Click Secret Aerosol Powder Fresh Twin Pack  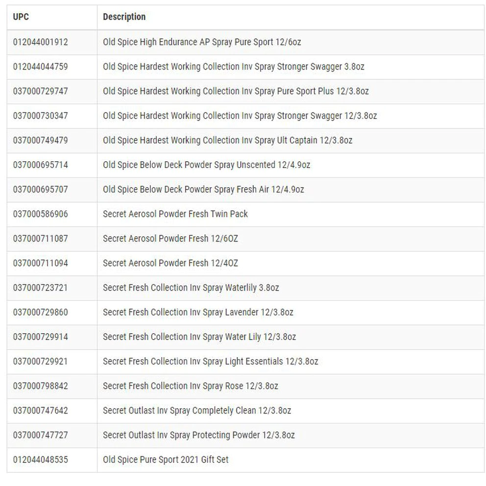[175, 214]
